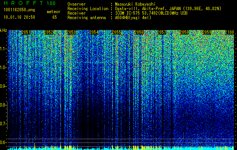Click the 2052 time marker
Screen dimensions: 237x150
point(49,32)
